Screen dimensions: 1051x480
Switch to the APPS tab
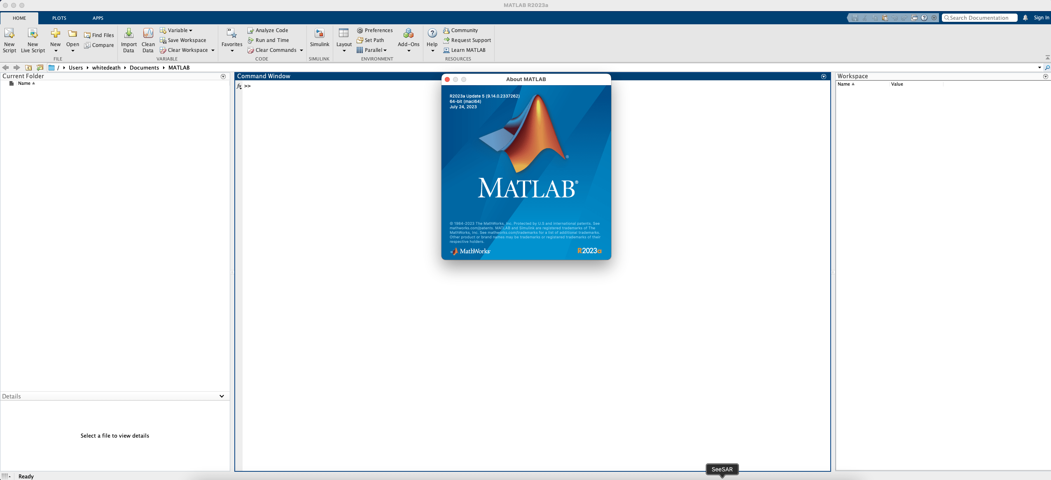pyautogui.click(x=98, y=18)
